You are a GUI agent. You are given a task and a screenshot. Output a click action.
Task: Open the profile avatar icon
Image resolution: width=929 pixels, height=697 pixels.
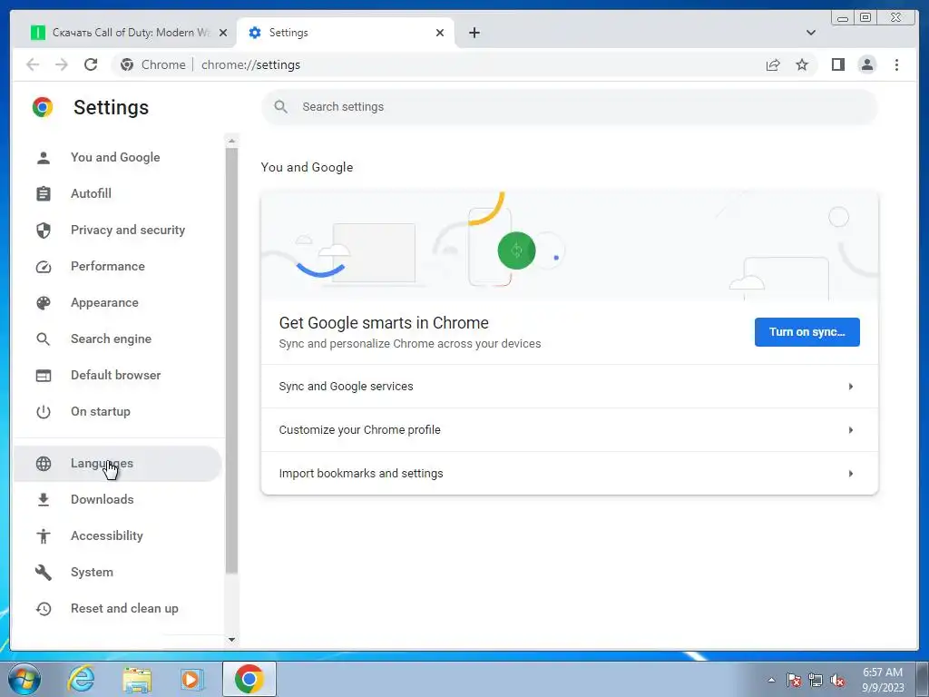[x=866, y=64]
